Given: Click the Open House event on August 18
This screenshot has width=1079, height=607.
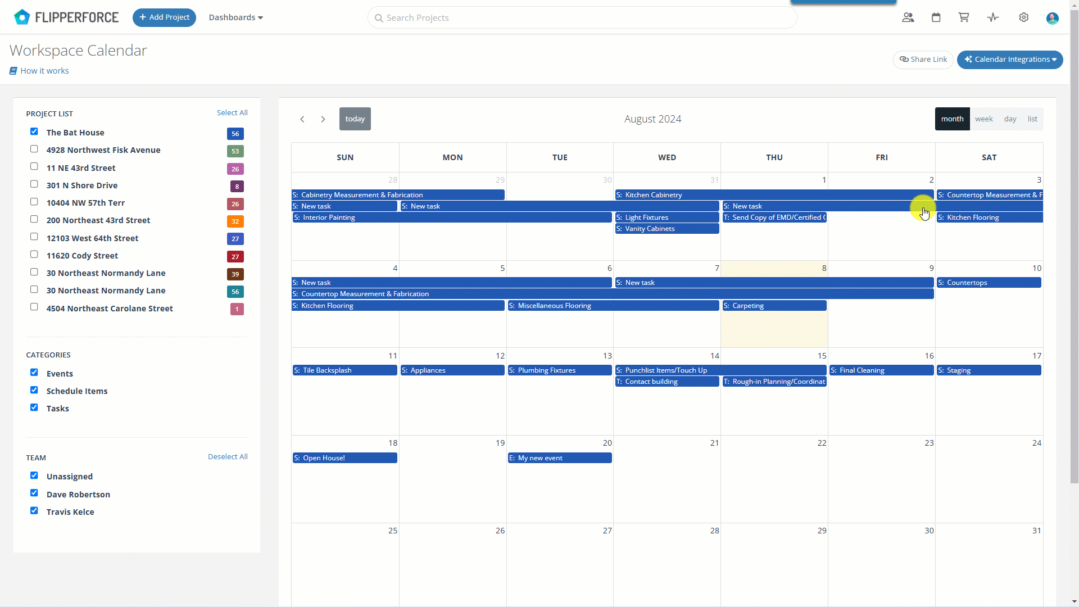Looking at the screenshot, I should 344,457.
